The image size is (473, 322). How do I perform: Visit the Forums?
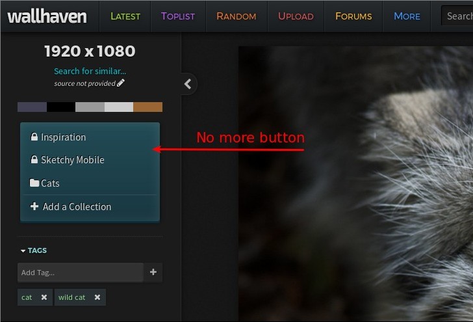353,16
